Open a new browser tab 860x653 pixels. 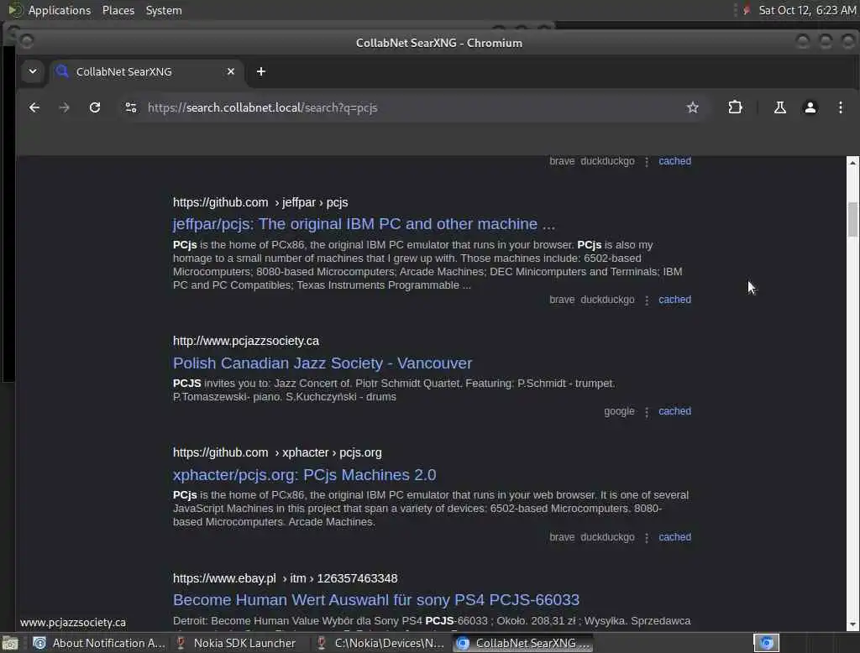click(x=261, y=72)
